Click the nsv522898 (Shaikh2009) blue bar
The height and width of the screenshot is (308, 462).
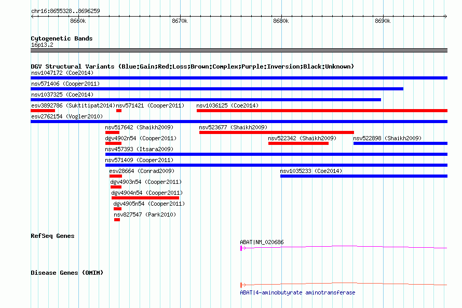coord(400,143)
